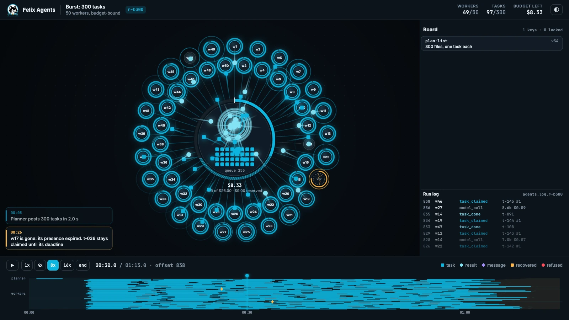
Task: Select worker node w41
Action: tap(146, 111)
